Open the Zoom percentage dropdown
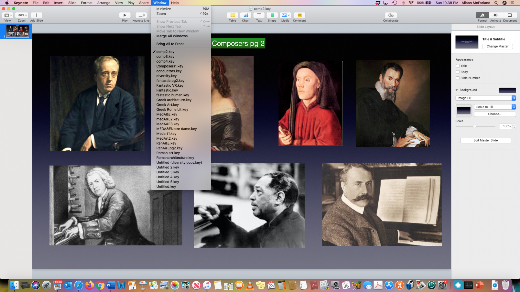The height and width of the screenshot is (292, 520). point(22,15)
